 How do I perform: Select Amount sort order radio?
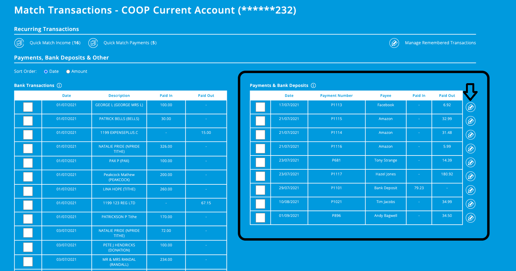[x=68, y=72]
